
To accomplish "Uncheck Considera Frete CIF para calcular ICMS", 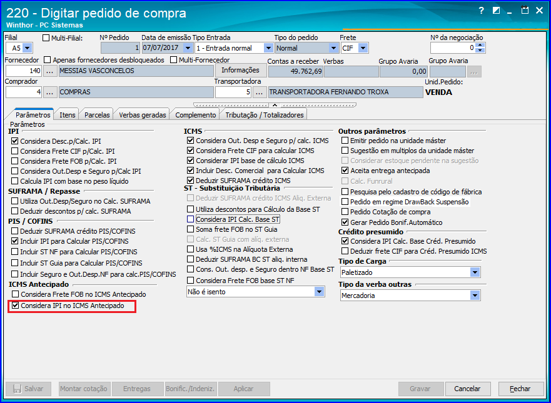I will [x=190, y=151].
